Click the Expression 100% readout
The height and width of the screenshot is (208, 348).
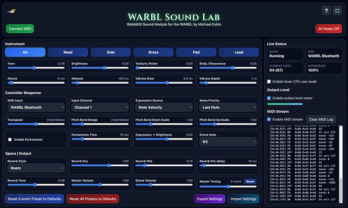point(324,68)
